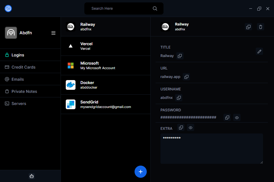Click the Vercel triangle icon
The image size is (274, 182).
(71, 46)
